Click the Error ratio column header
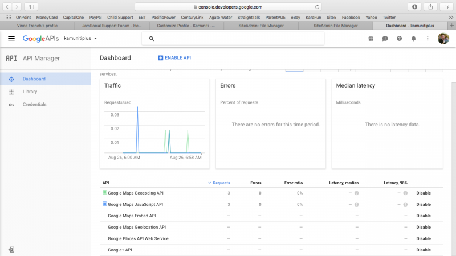The image size is (456, 256). [x=294, y=183]
